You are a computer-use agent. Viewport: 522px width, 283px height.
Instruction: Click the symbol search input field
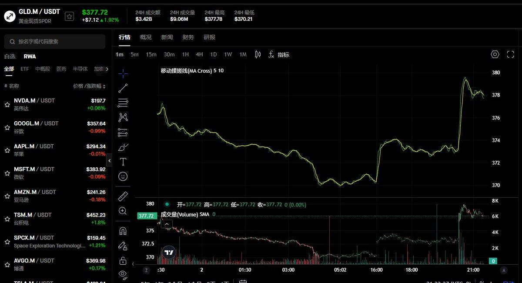coord(55,42)
